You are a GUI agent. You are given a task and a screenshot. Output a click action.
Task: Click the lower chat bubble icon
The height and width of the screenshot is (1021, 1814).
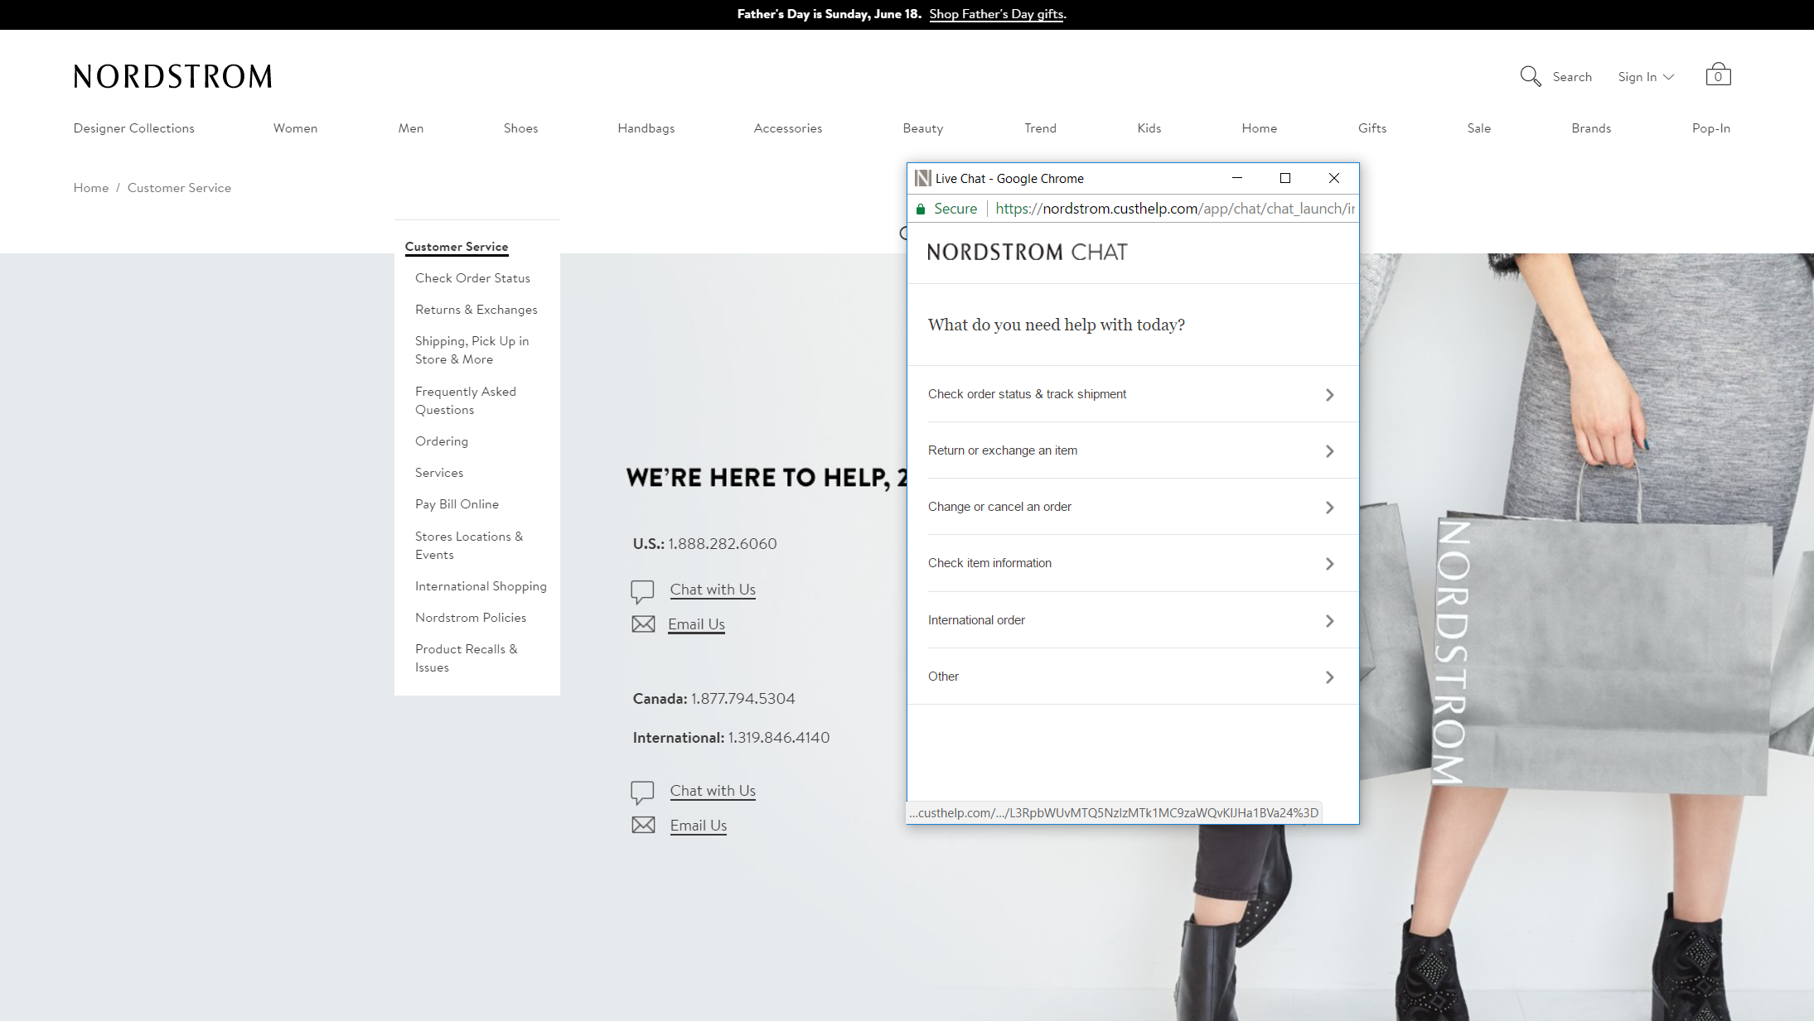642,792
